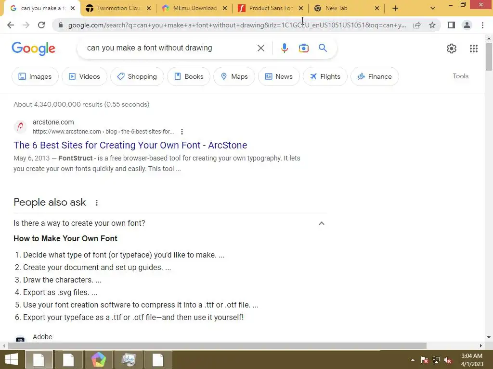This screenshot has width=493, height=369.
Task: Search by image with the camera icon
Action: click(x=303, y=48)
